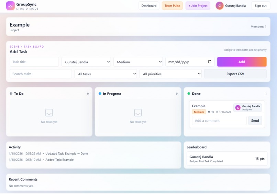Click the No comments yet text
The height and width of the screenshot is (194, 277).
(x=21, y=186)
